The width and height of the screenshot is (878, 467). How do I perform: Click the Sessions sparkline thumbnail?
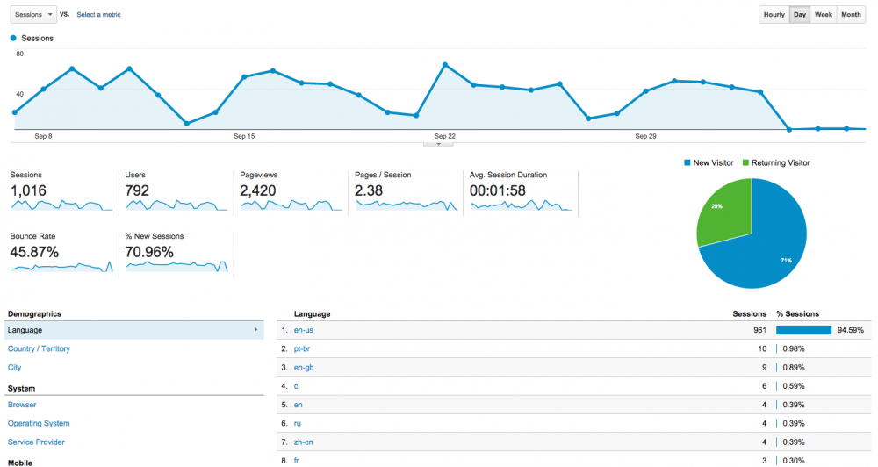(x=61, y=205)
